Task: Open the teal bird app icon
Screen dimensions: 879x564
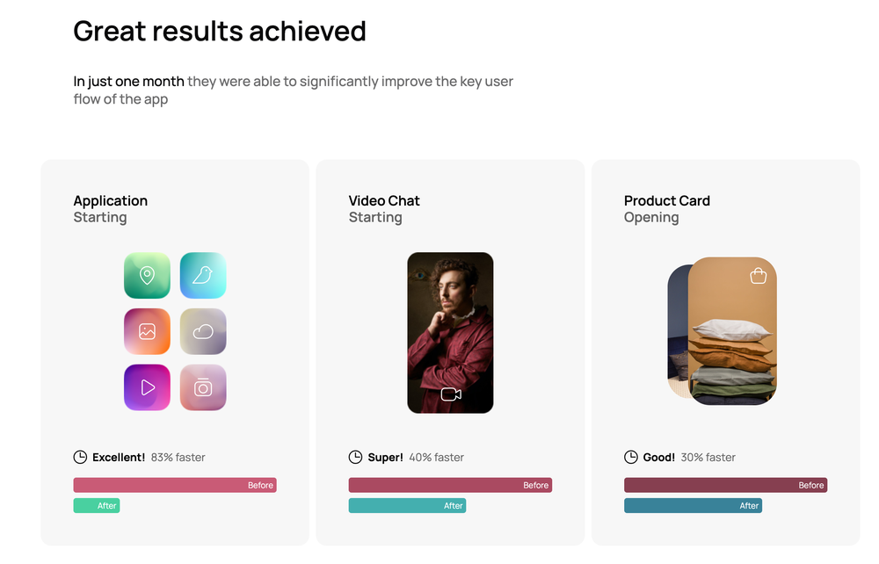Action: click(203, 275)
